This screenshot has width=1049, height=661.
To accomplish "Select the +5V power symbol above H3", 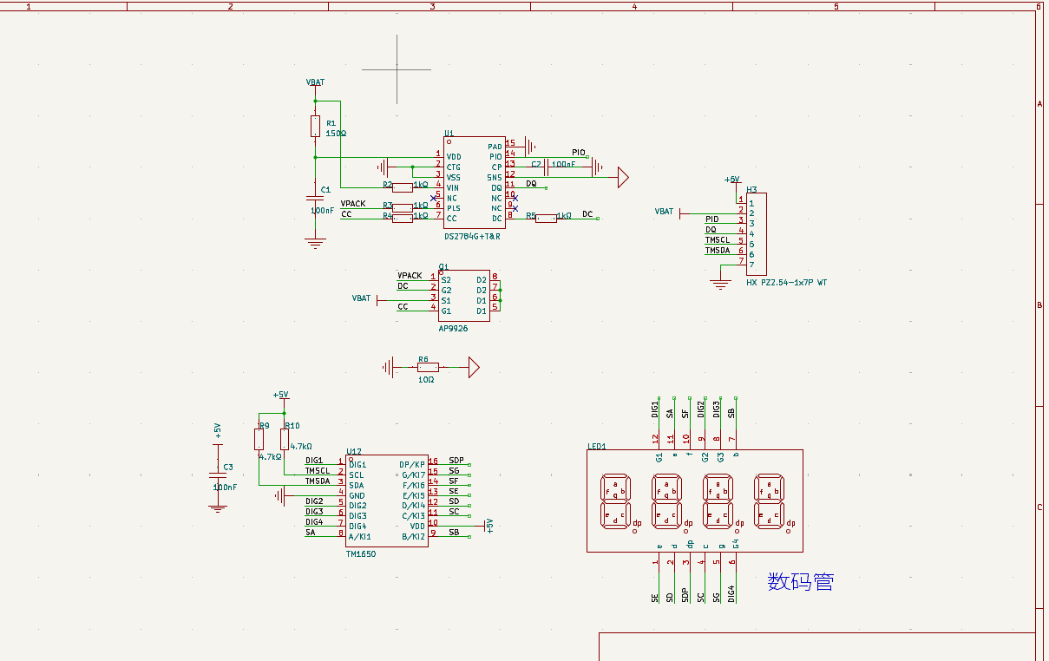I will 732,180.
